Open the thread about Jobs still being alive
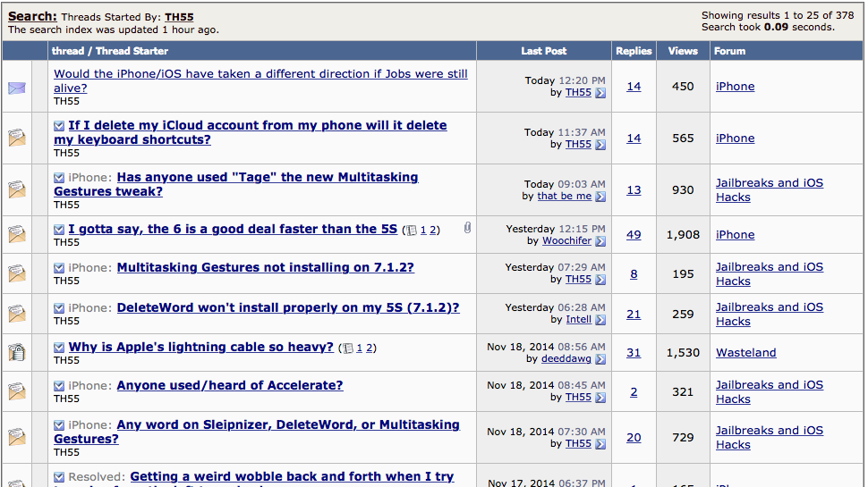 tap(260, 80)
